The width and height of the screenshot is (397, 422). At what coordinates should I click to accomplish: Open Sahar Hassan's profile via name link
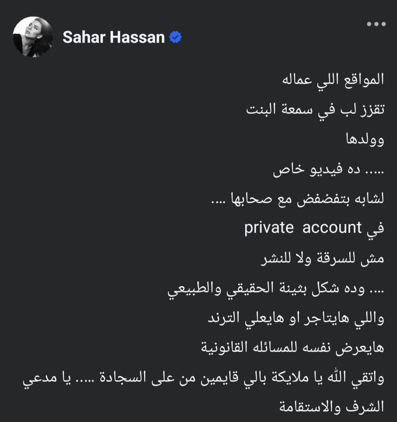[x=114, y=36]
